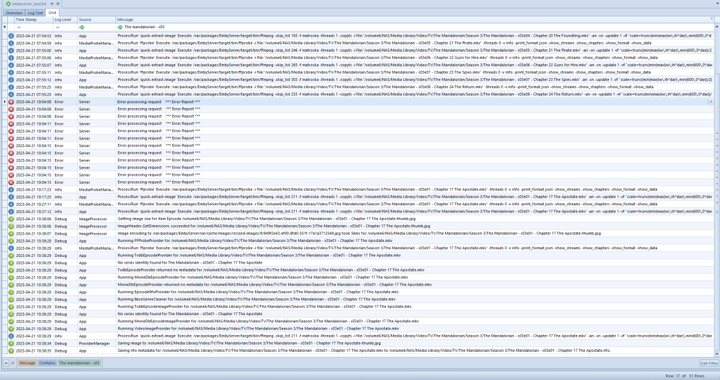720x380 pixels.
Task: Click 'The mandalorian - s03' filter value token
Action: pyautogui.click(x=79, y=363)
